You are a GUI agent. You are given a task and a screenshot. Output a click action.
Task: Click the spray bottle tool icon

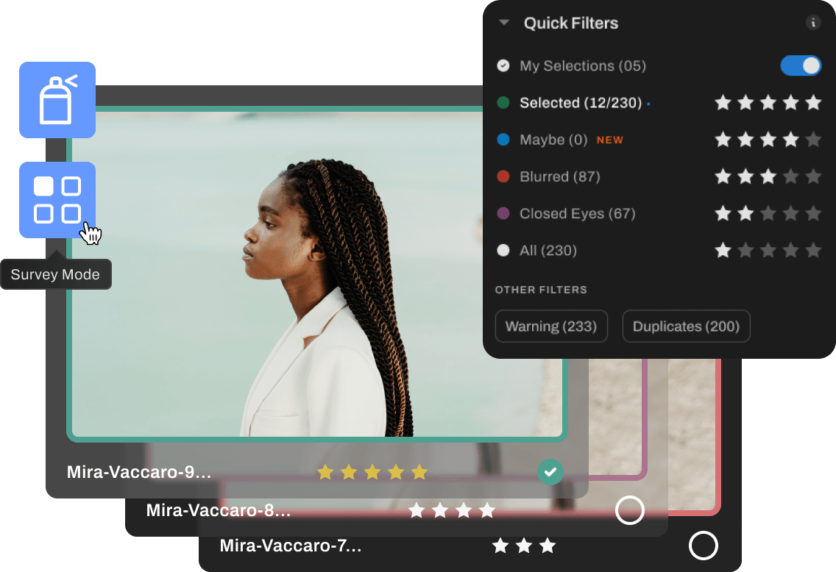(x=57, y=99)
